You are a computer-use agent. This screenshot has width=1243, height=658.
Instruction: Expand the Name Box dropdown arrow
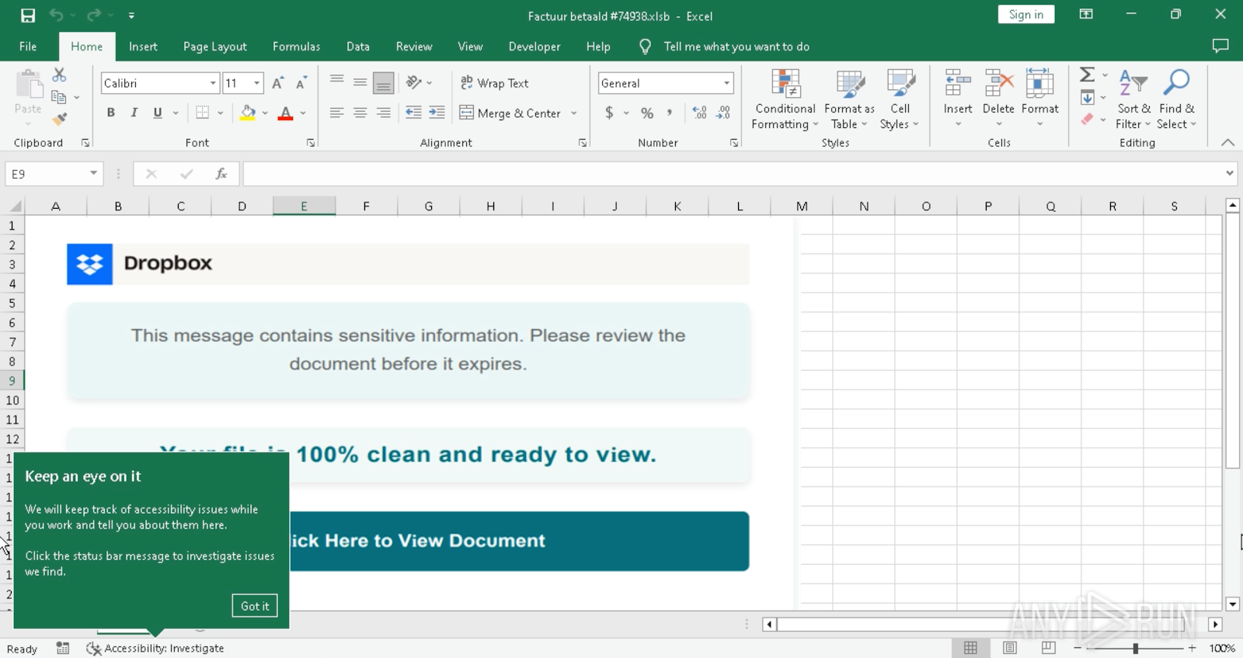[x=93, y=173]
